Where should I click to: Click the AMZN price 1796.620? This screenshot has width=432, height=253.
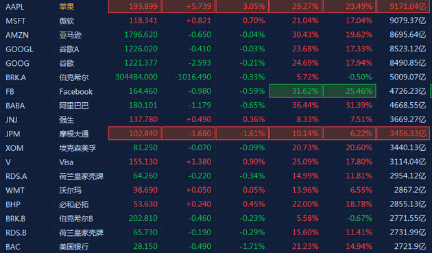(141, 35)
